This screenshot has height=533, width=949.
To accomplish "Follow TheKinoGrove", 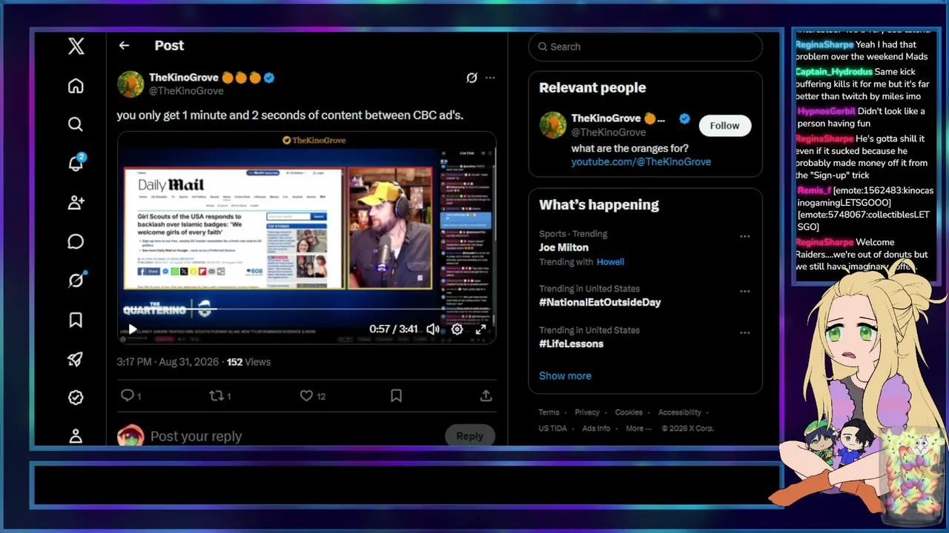I will (724, 126).
